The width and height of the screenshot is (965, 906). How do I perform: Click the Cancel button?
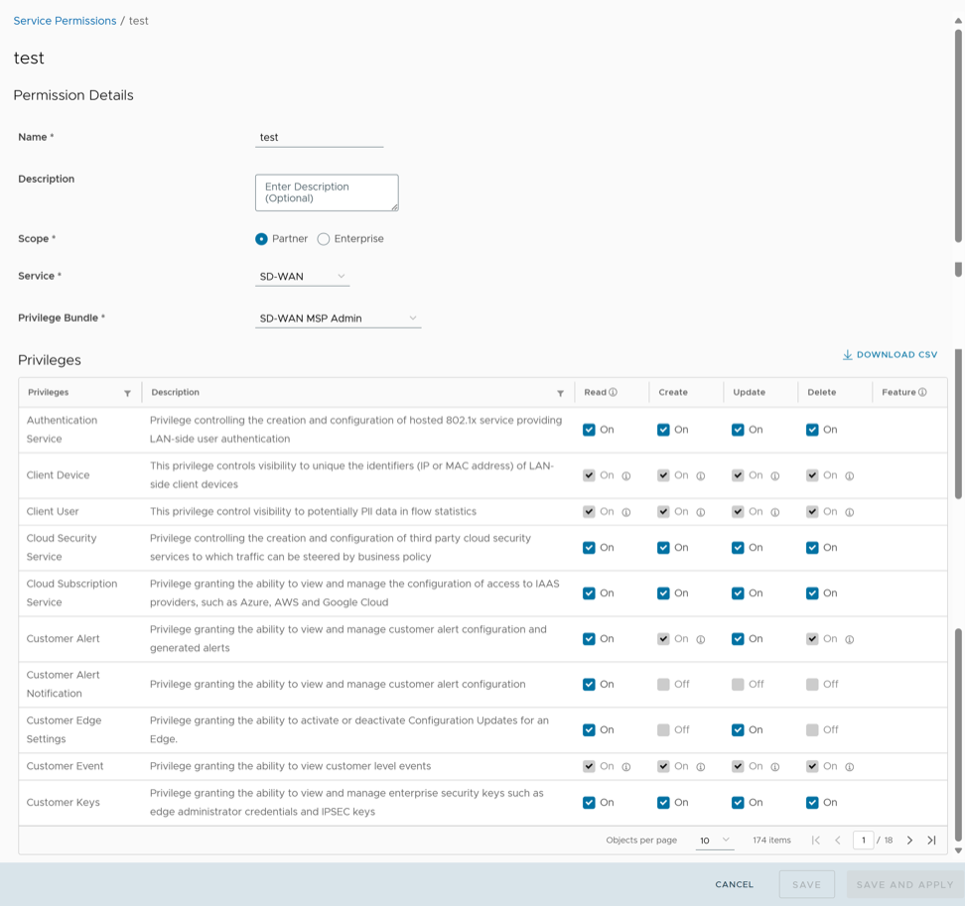coord(734,884)
